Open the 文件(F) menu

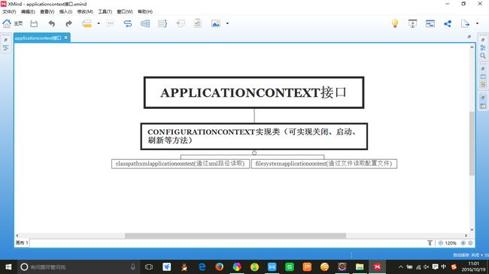tap(9, 11)
